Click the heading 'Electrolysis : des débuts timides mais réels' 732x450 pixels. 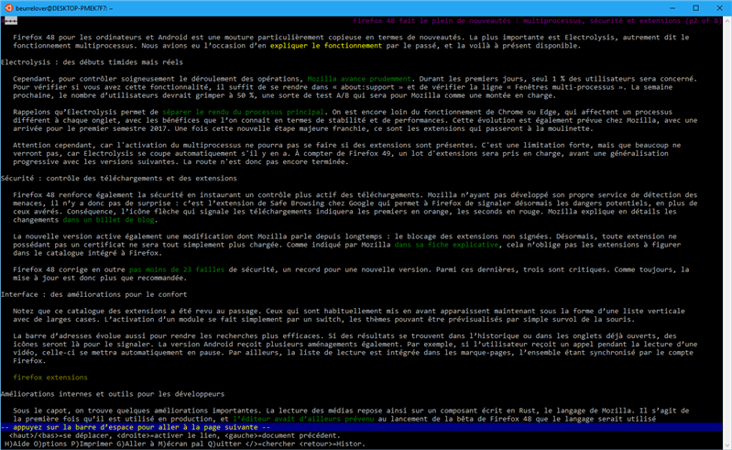pyautogui.click(x=92, y=62)
